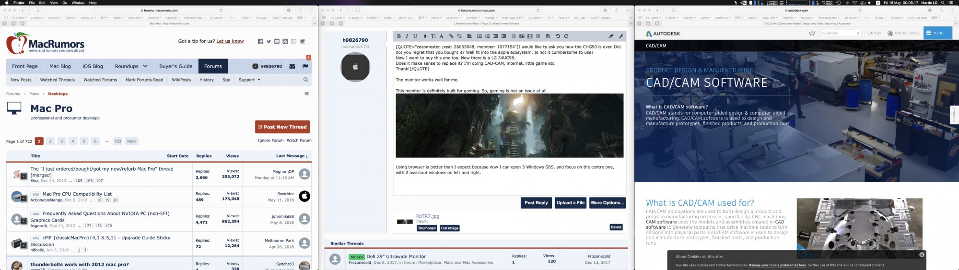Switch to the Buyer's Guide tab

pos(175,67)
